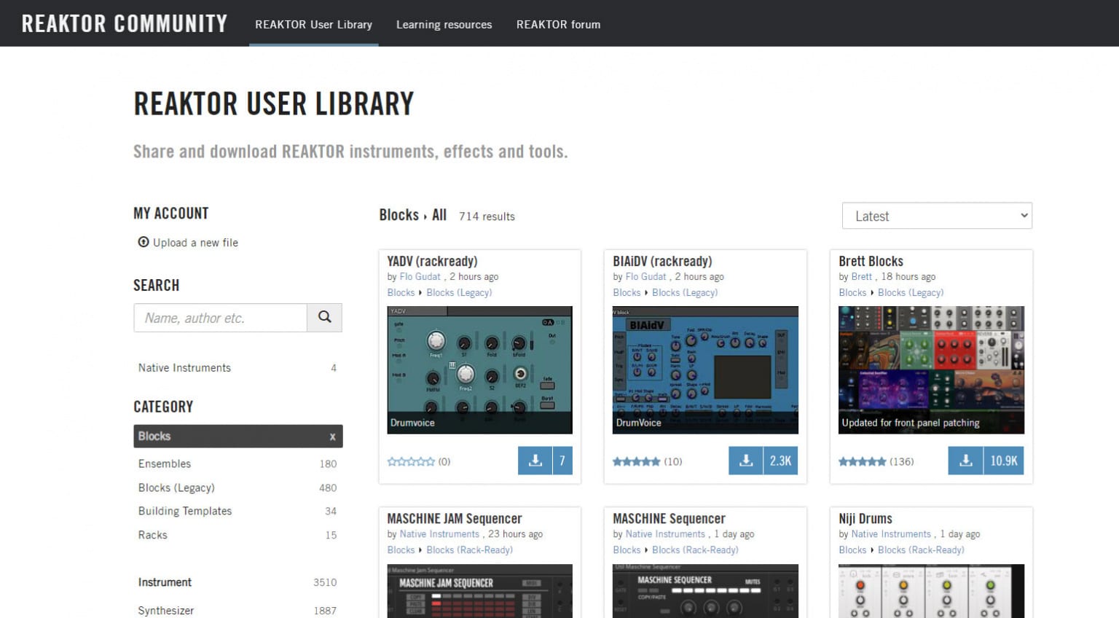
Task: Click inside the Name, author search field
Action: 220,318
